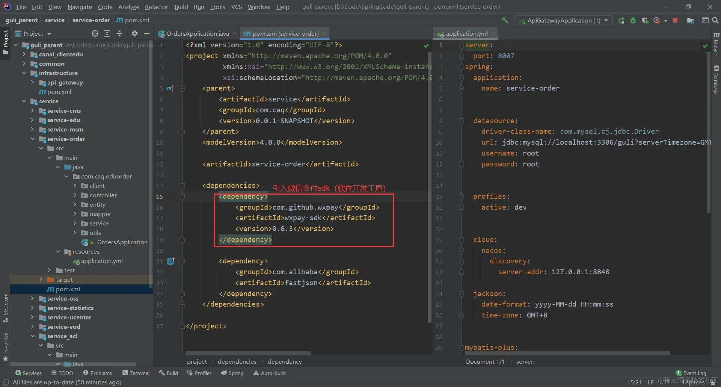
Task: Locate the opened file in the Project tree
Action: tap(95, 34)
